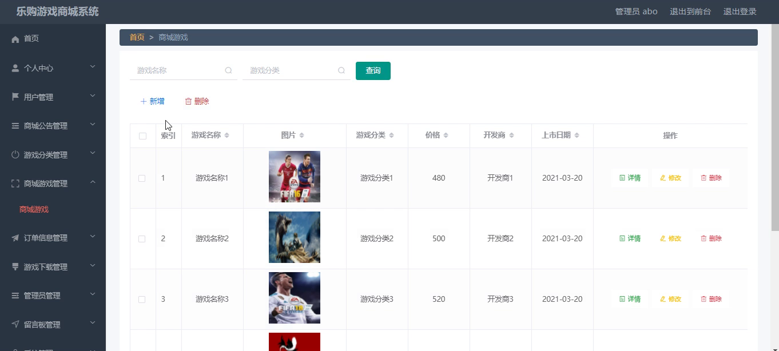
Task: Open the 首页 sidebar menu item
Action: point(53,39)
